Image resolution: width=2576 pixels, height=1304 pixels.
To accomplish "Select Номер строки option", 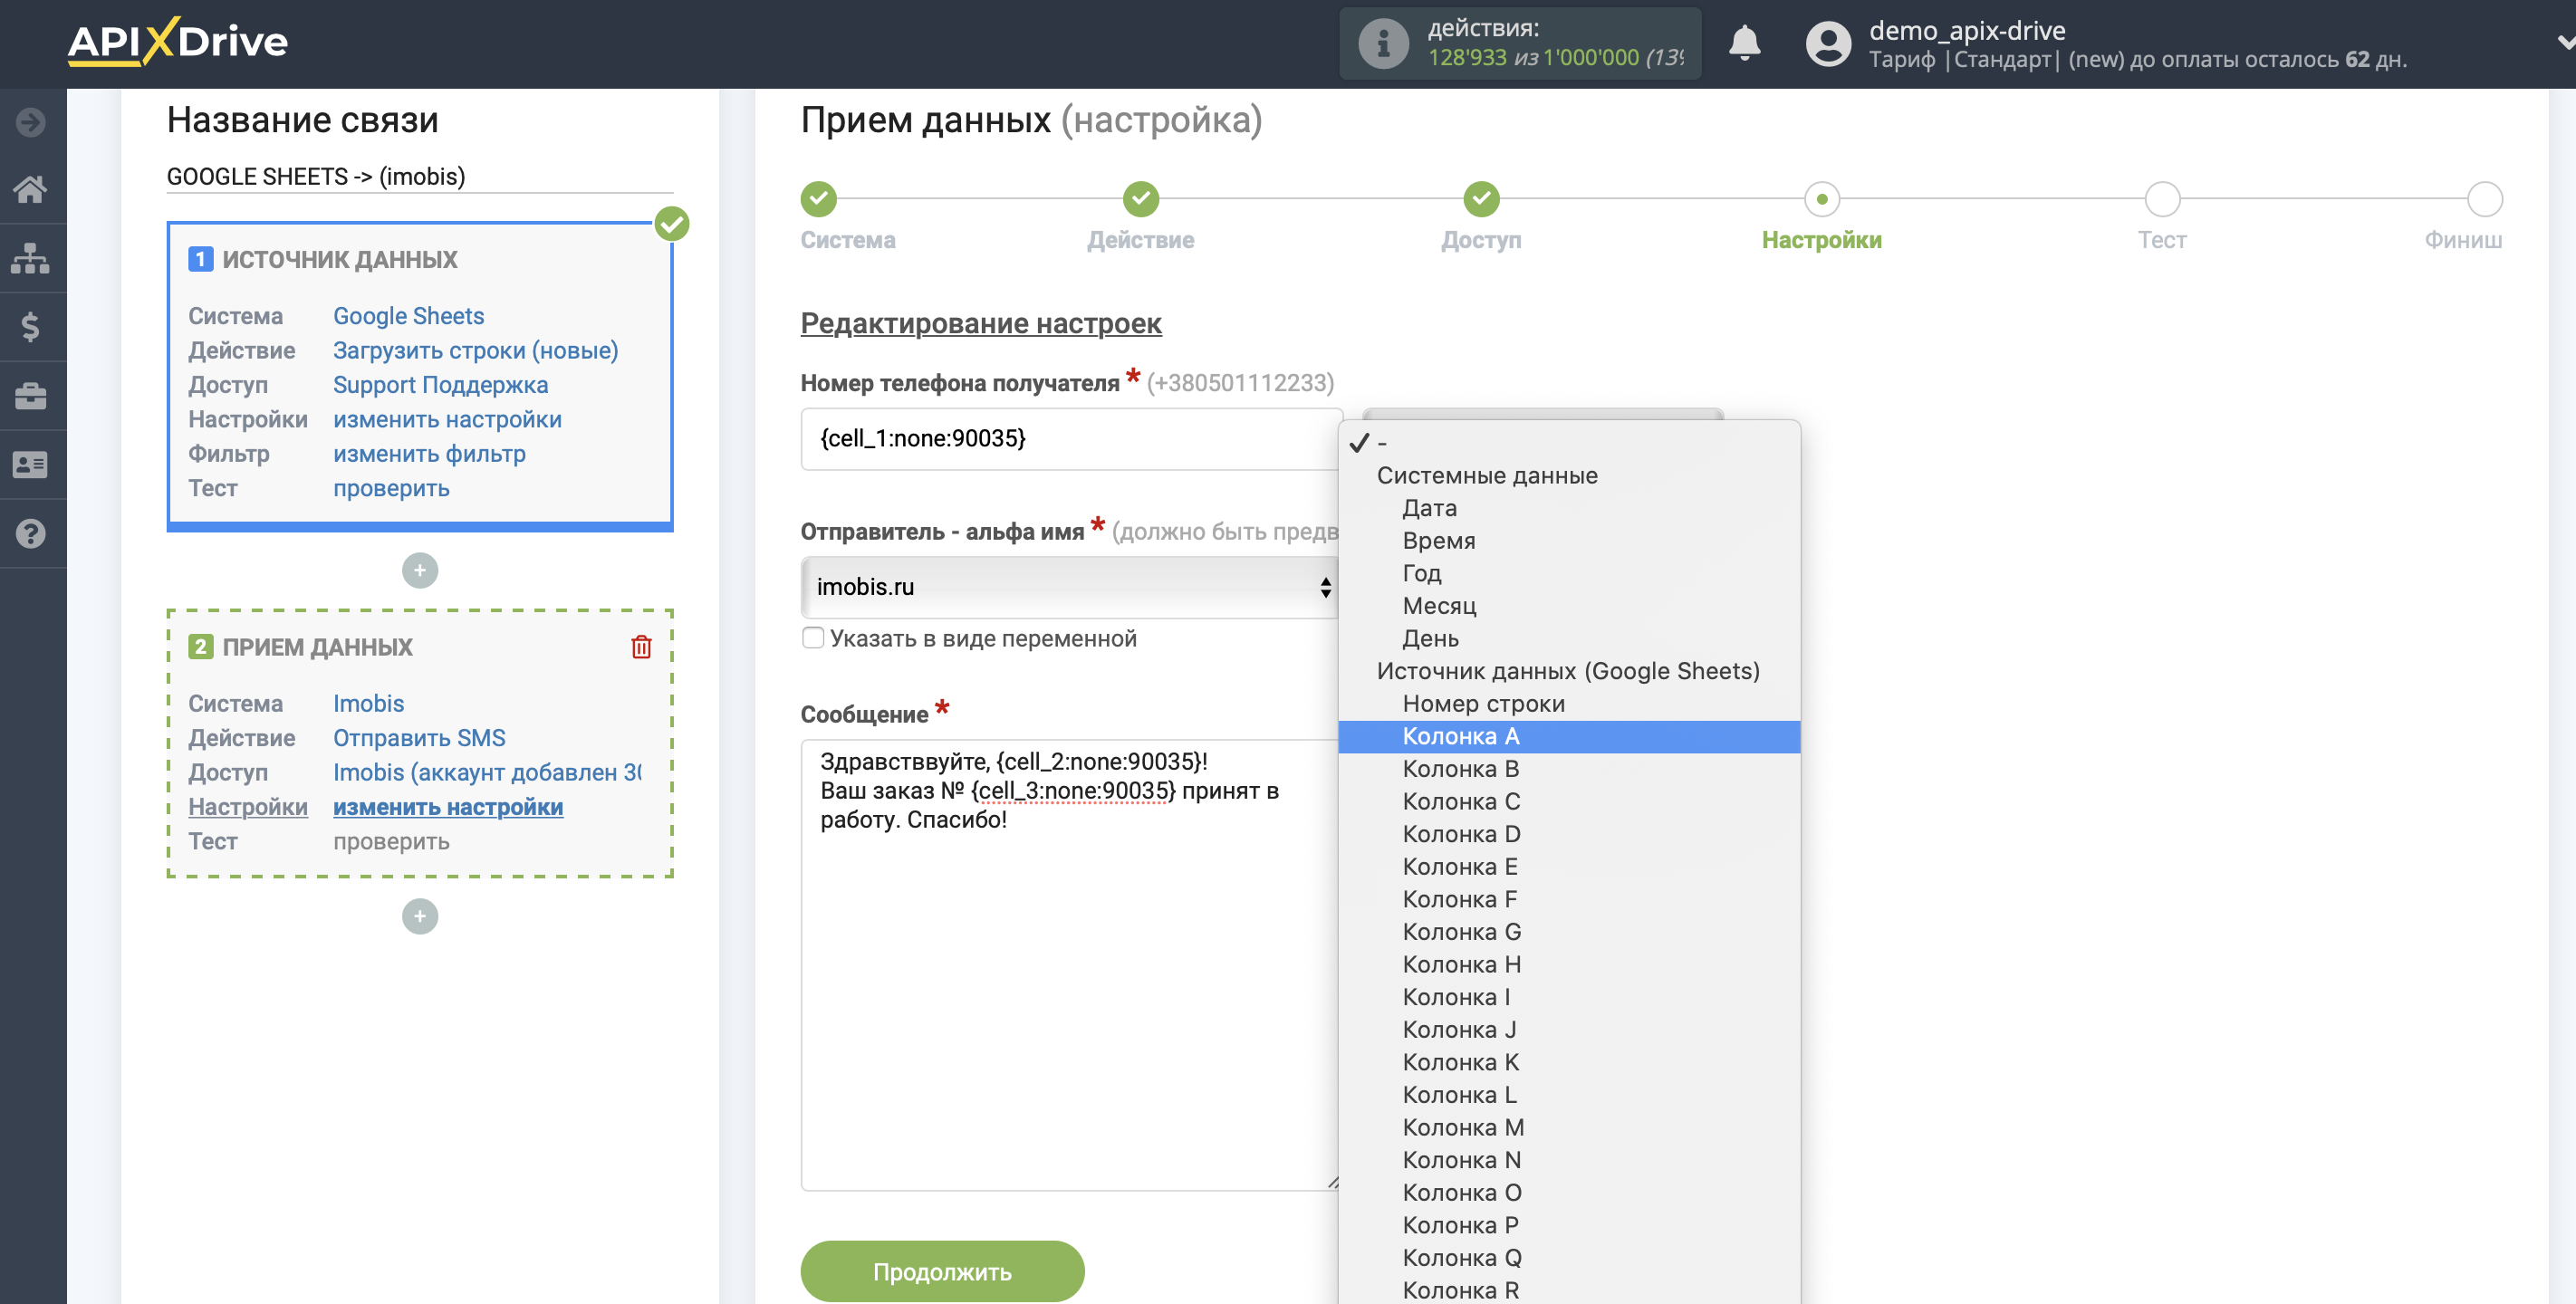I will click(x=1569, y=704).
